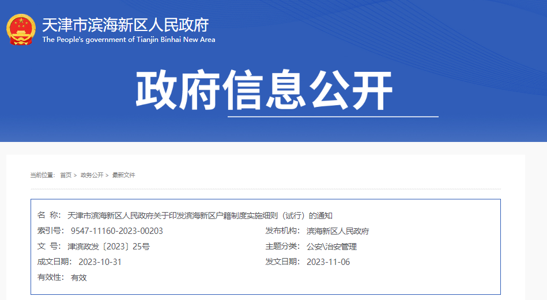Screen dimensions: 547x300
Task: Click index number 9547-11160-2023-00203
Action: coord(116,231)
